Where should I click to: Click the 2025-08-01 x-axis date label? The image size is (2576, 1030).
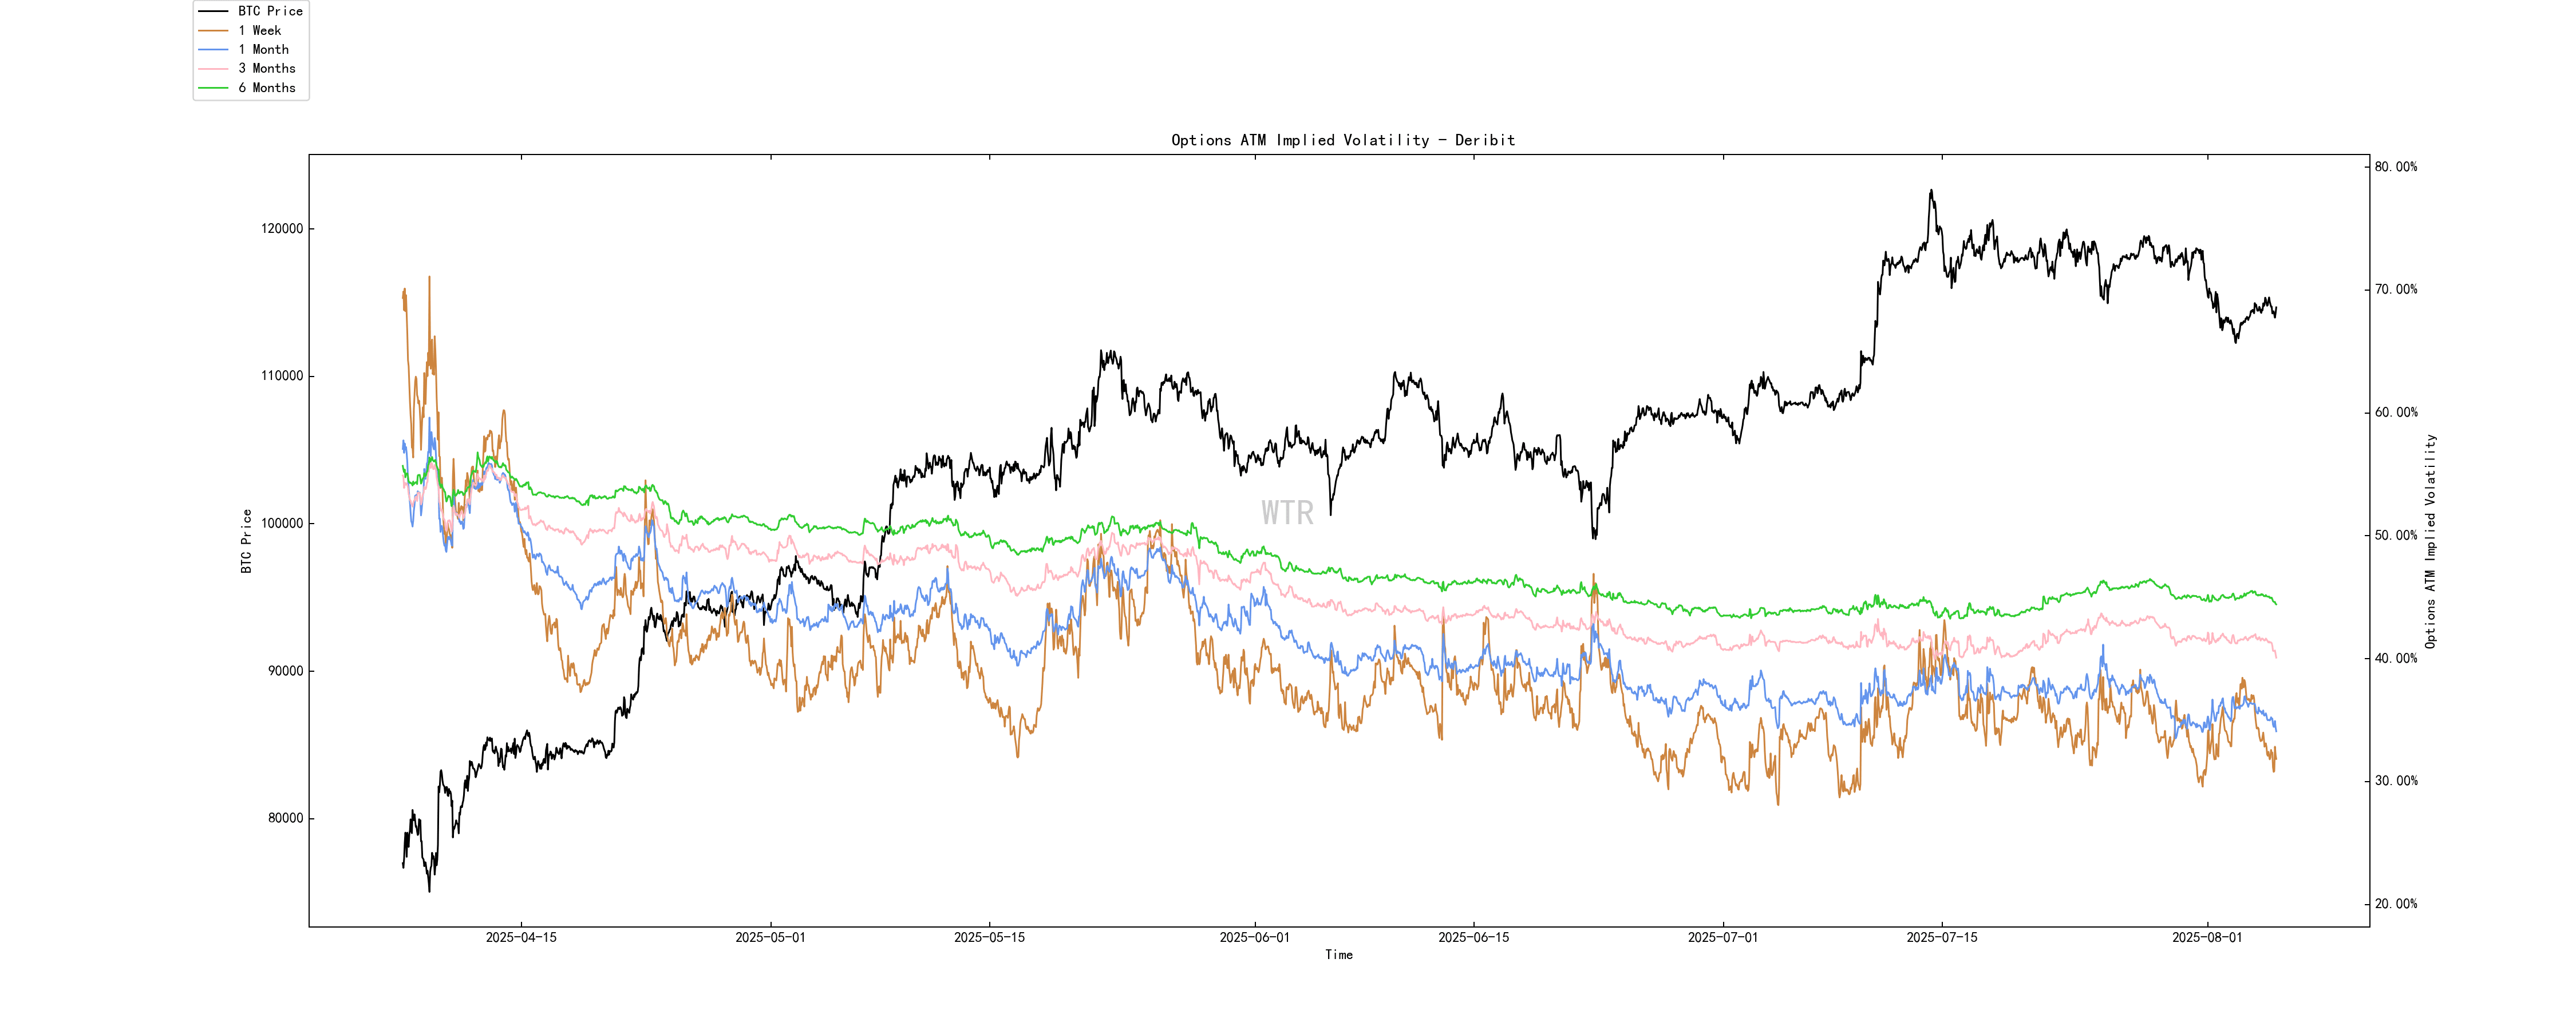(x=2206, y=938)
